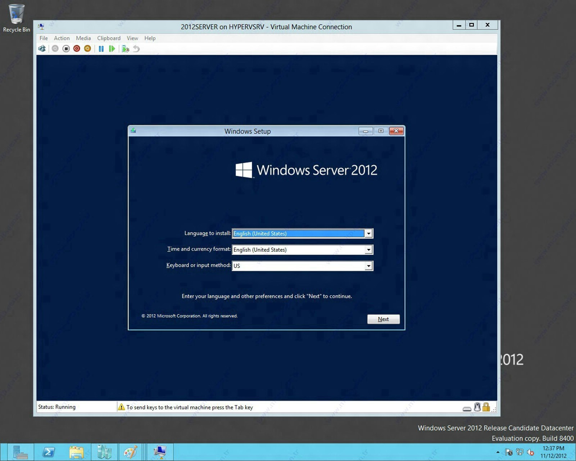Click the muted speaker tray icon

[530, 452]
